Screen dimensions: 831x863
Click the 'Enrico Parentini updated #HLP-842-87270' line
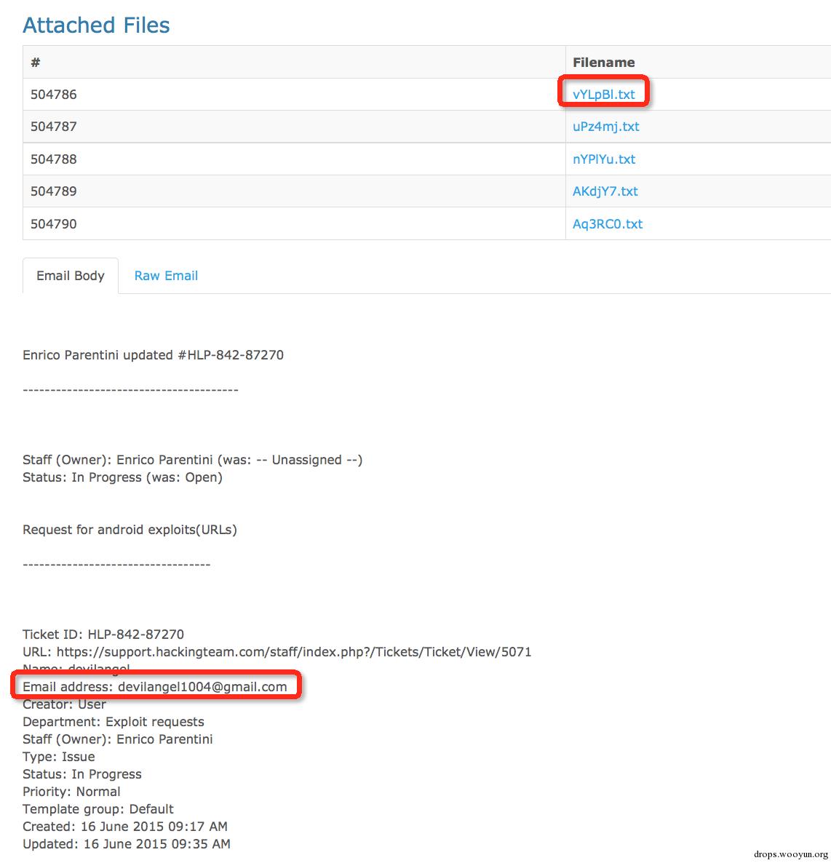click(x=153, y=355)
